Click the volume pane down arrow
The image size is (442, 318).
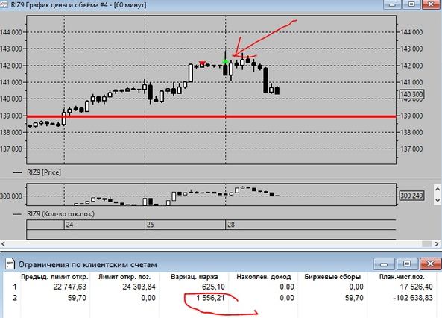[438, 200]
